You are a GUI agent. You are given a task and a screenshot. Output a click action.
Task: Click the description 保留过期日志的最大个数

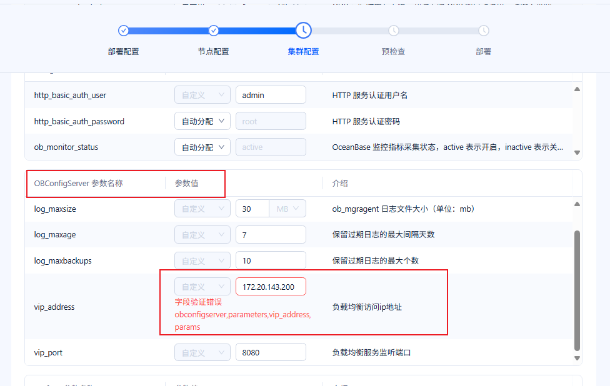pos(376,260)
